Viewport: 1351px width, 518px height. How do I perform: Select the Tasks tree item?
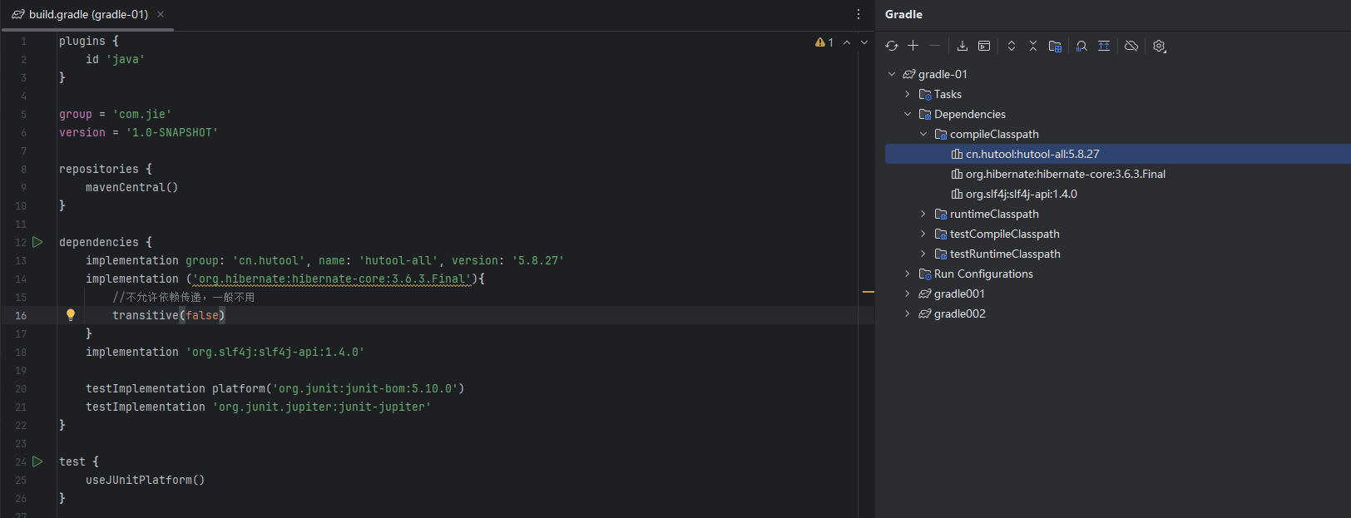(948, 94)
